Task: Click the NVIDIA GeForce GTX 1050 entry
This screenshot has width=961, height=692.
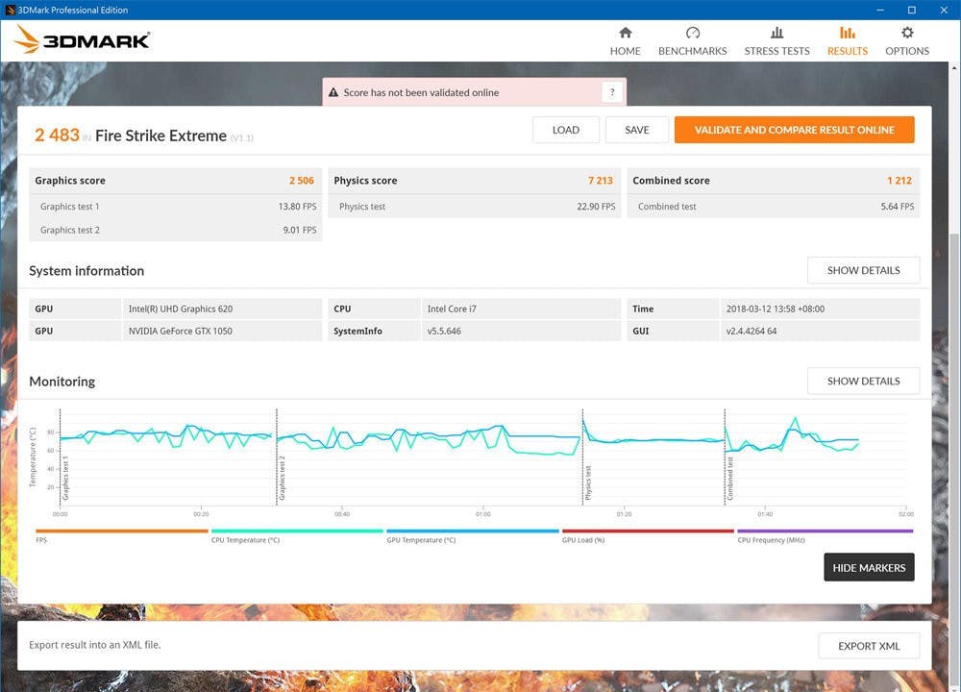Action: (181, 331)
